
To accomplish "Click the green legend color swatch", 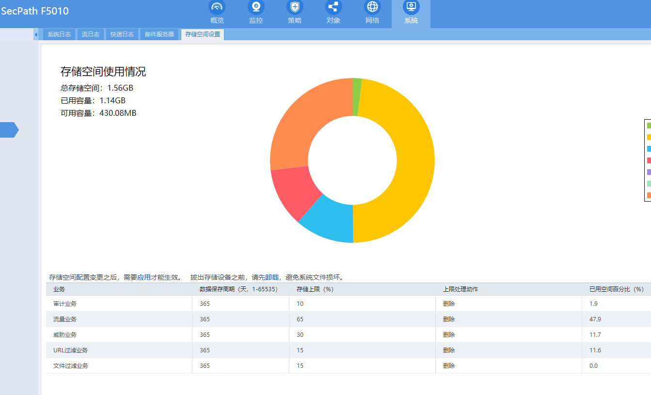I will pos(649,126).
